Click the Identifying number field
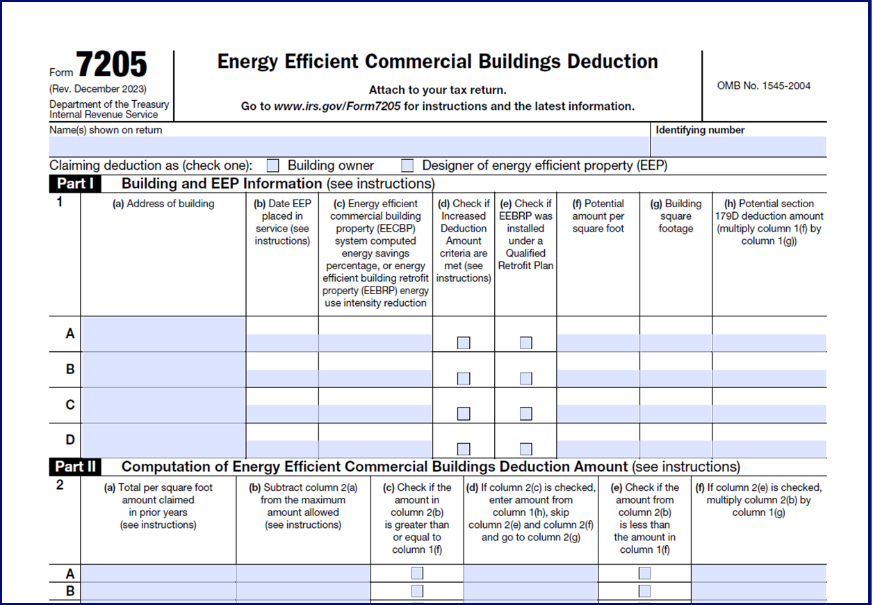The width and height of the screenshot is (873, 605). coord(738,147)
